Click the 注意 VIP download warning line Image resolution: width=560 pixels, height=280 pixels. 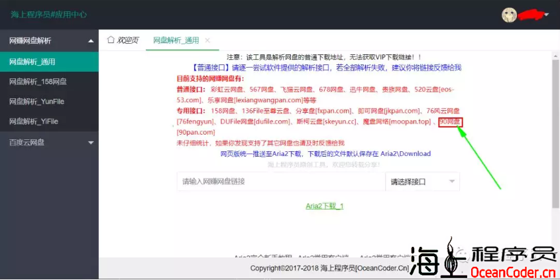pyautogui.click(x=324, y=57)
